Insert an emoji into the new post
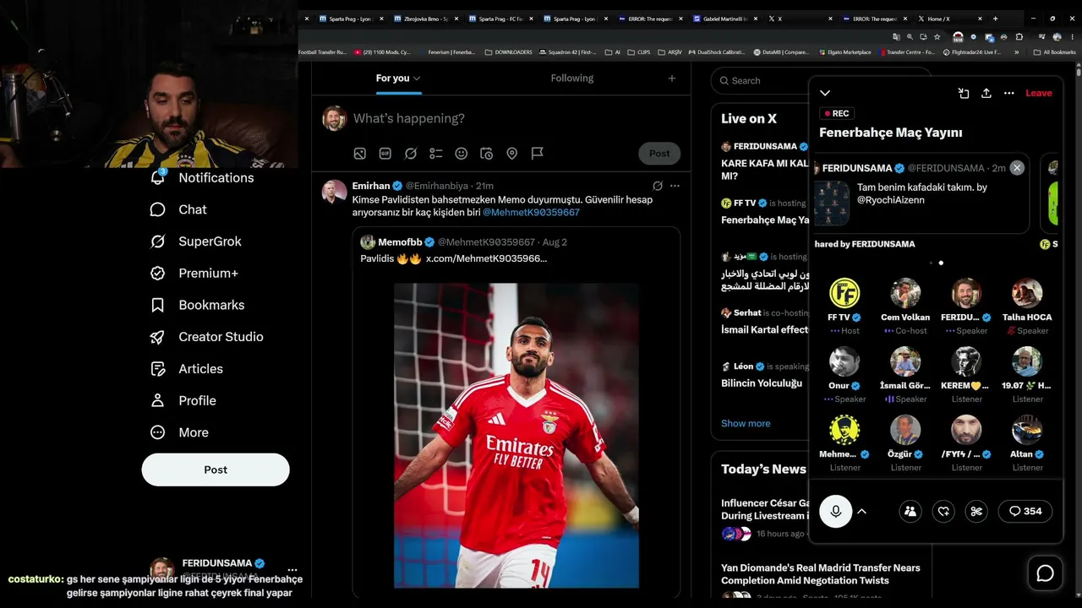 pos(462,154)
